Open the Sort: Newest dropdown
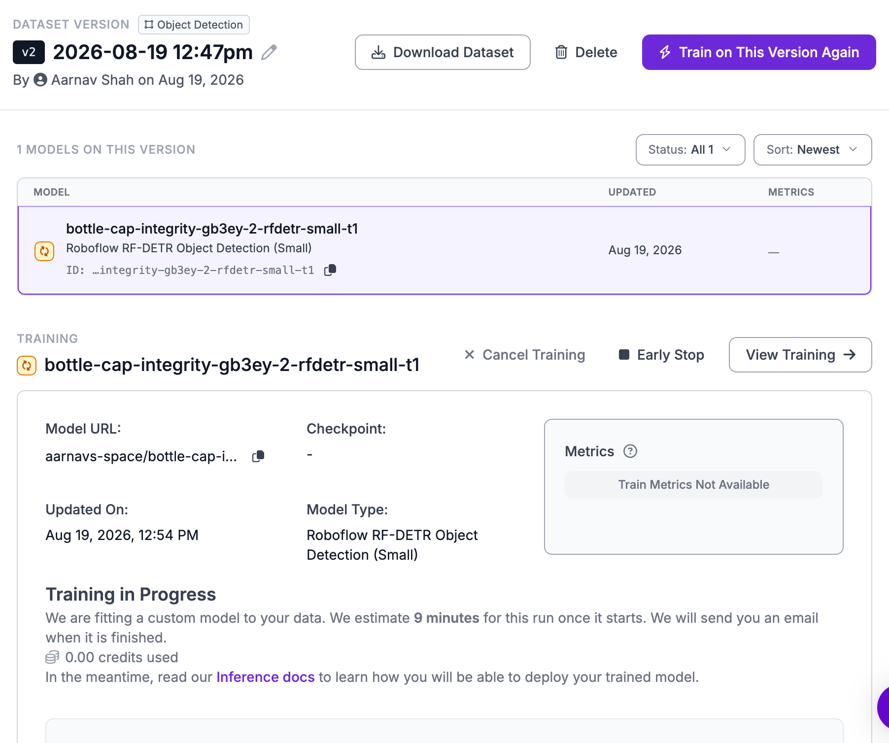 [x=813, y=150]
